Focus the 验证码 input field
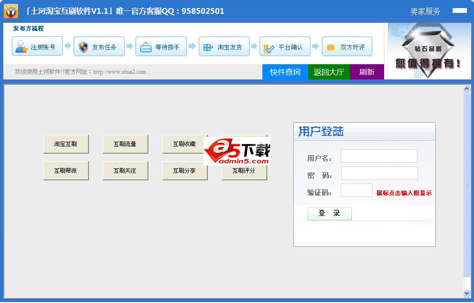Image resolution: width=474 pixels, height=303 pixels. 357,190
